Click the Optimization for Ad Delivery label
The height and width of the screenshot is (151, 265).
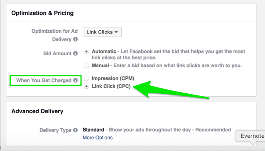54,35
